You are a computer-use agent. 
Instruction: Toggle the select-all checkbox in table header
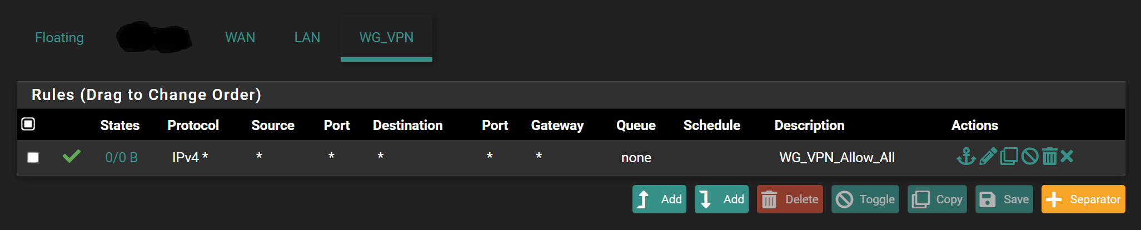point(28,124)
